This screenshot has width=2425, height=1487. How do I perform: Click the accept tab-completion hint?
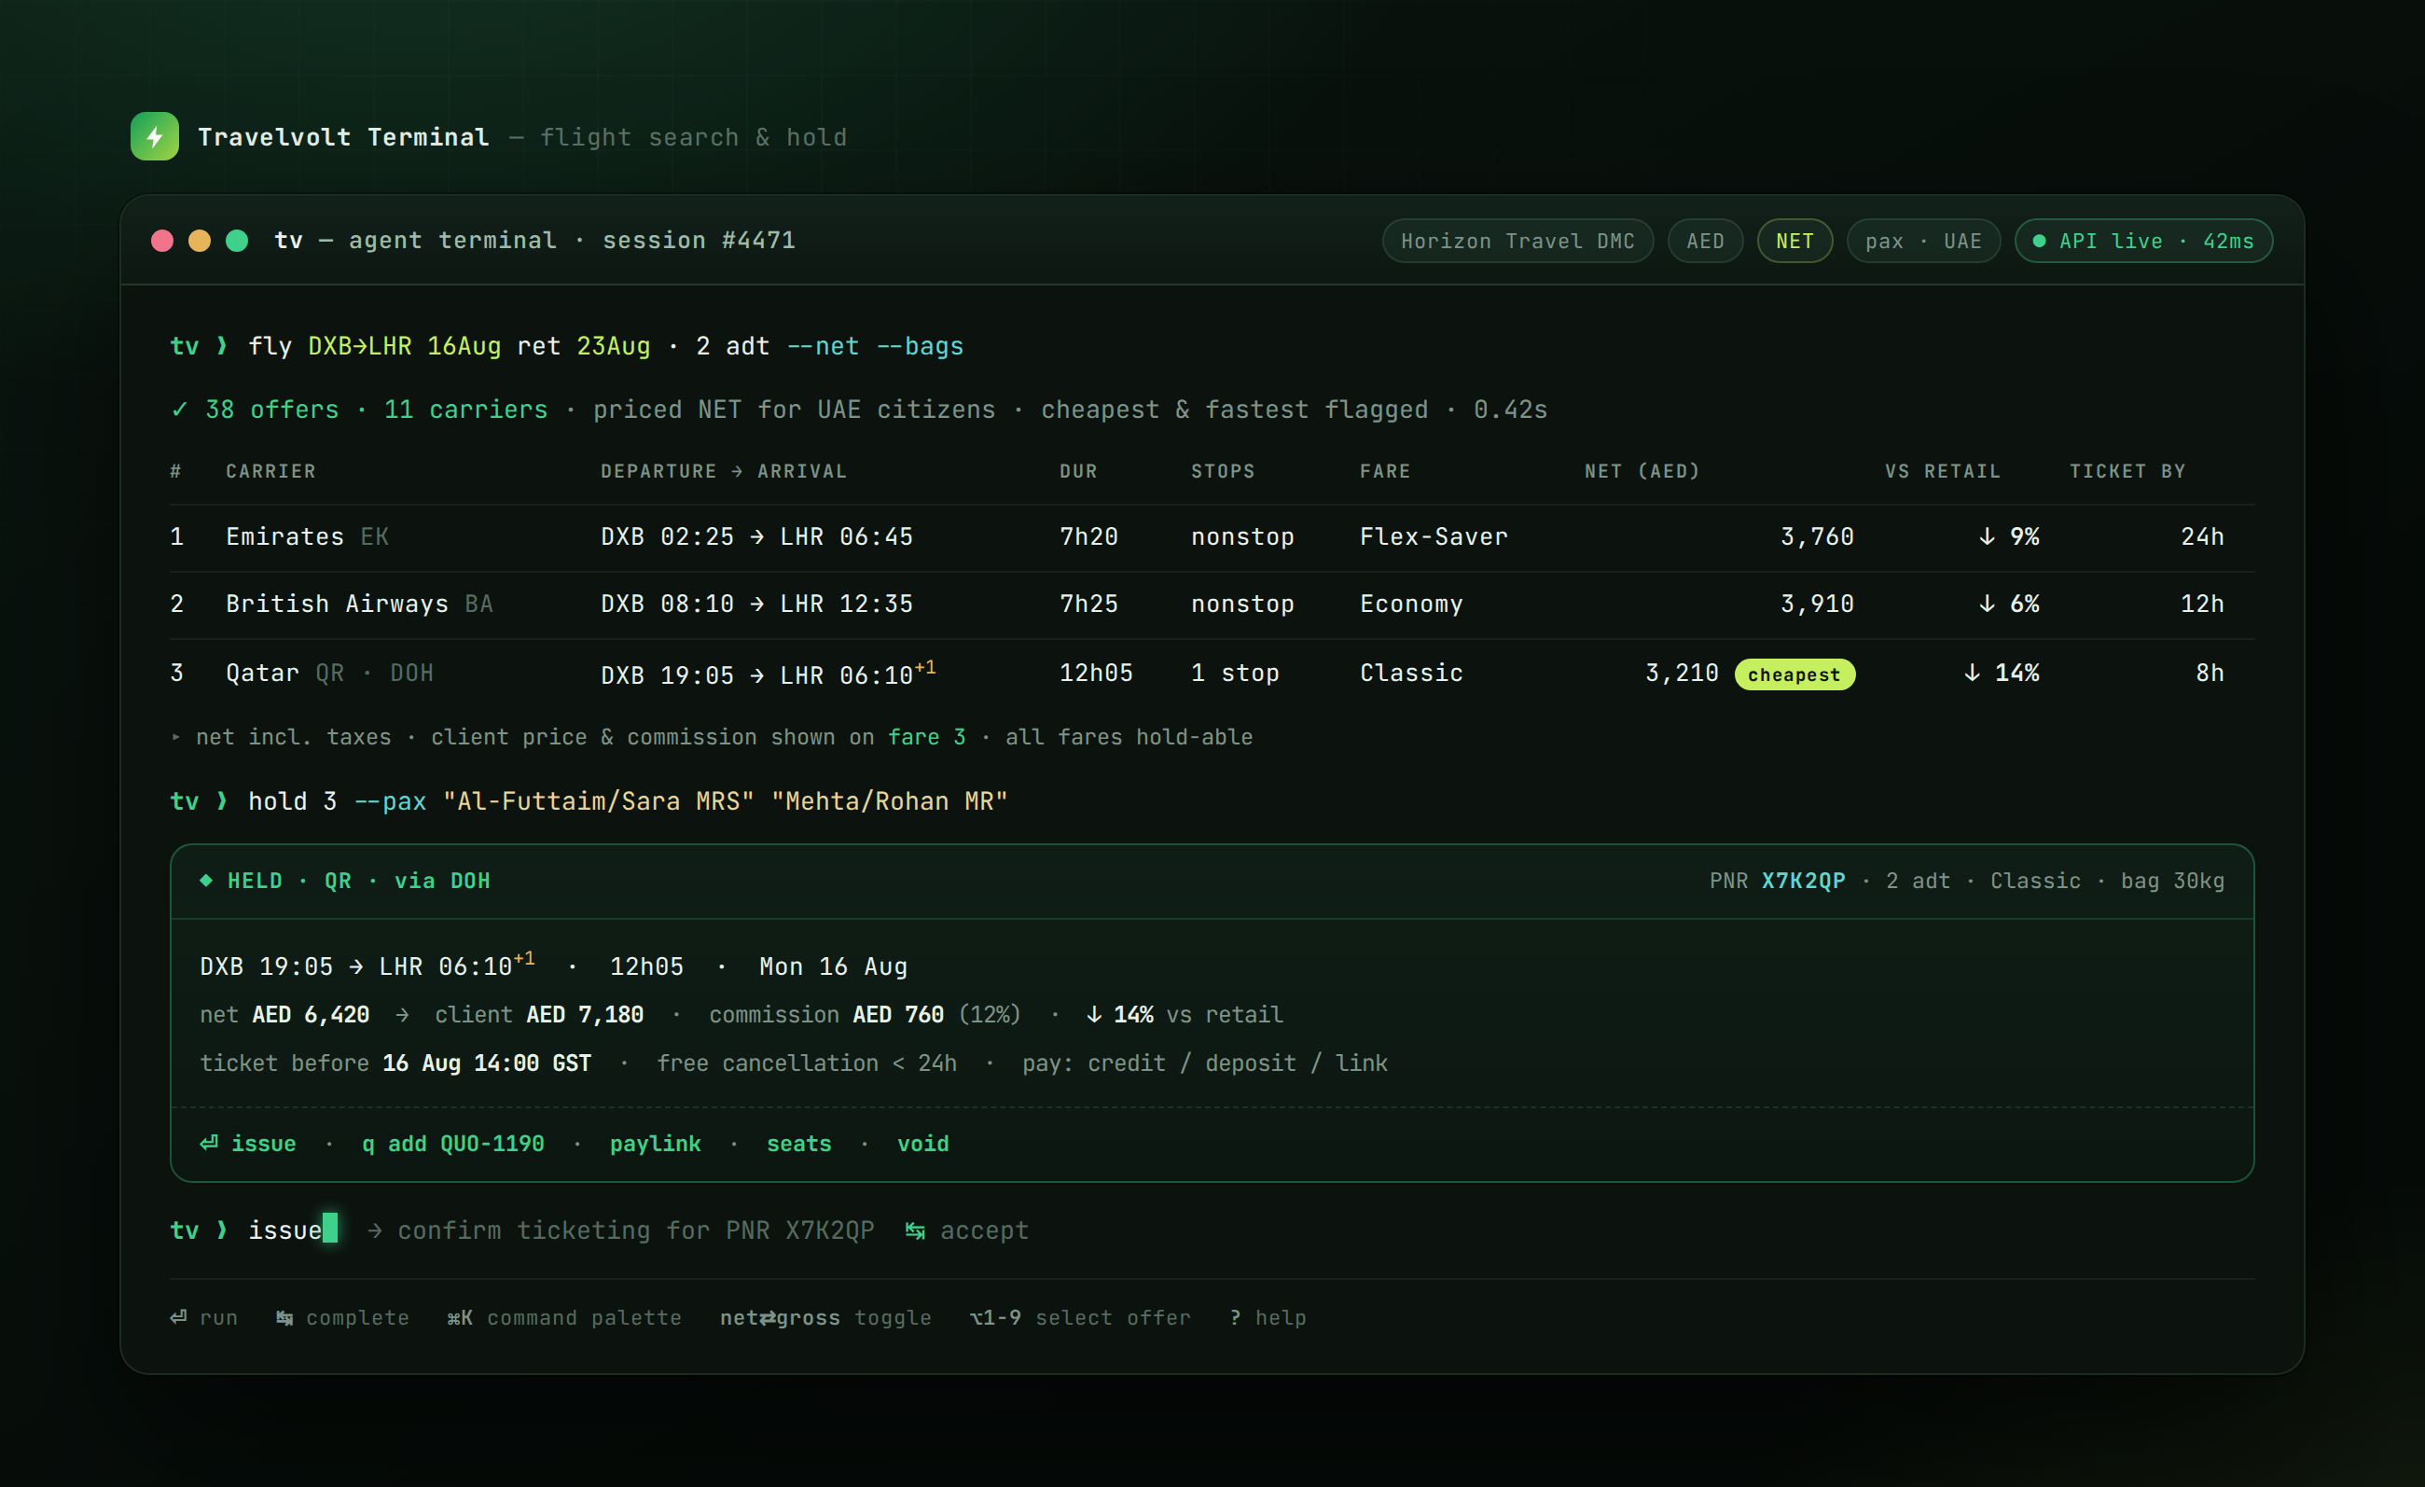pyautogui.click(x=967, y=1231)
